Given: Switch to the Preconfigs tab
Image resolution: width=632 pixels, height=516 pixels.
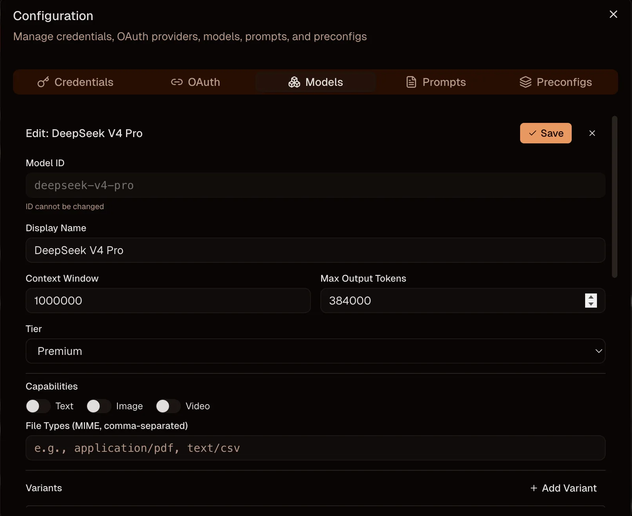Looking at the screenshot, I should click(556, 82).
